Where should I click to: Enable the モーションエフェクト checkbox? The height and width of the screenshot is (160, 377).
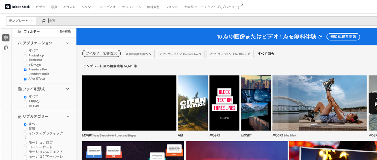pyautogui.click(x=25, y=152)
